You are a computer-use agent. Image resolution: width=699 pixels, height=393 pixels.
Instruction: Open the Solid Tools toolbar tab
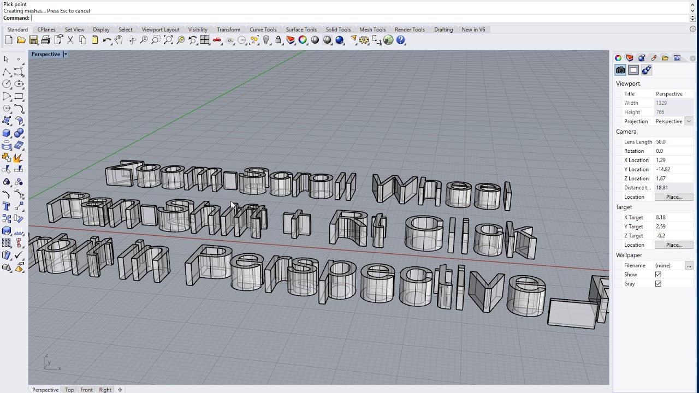(x=338, y=29)
